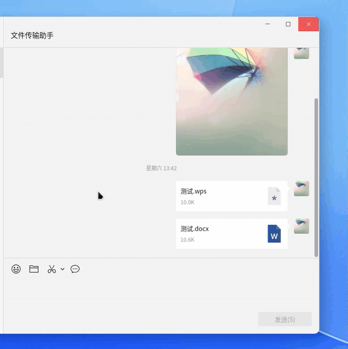Click the 10.6K file size label
The height and width of the screenshot is (349, 348).
pos(187,240)
